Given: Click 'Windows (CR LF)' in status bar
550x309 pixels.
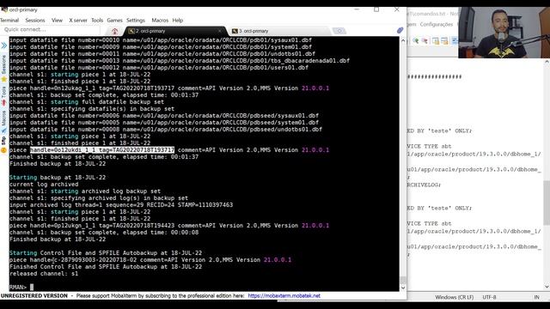Looking at the screenshot, I should coord(455,297).
